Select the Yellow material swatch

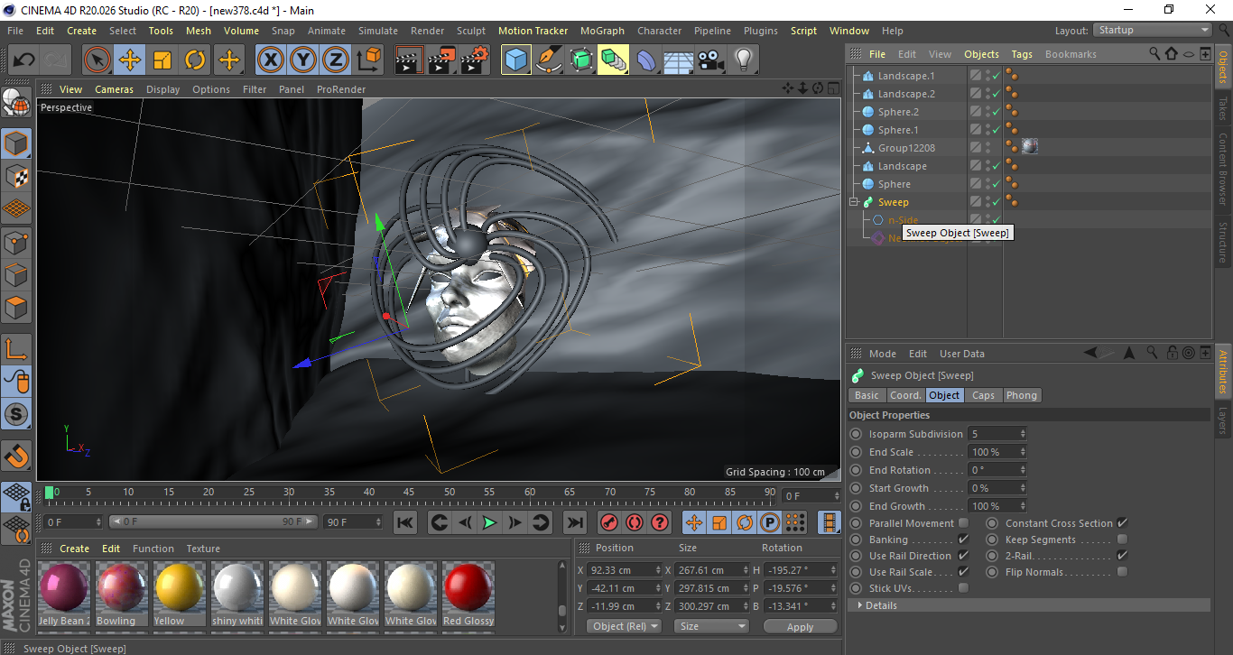click(x=179, y=594)
